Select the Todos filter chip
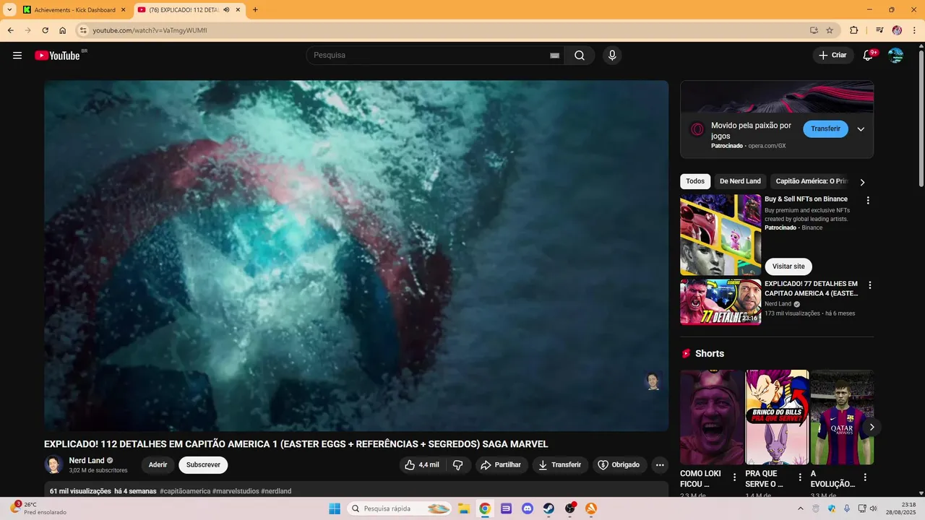Screen dimensions: 925x520 coord(695,181)
